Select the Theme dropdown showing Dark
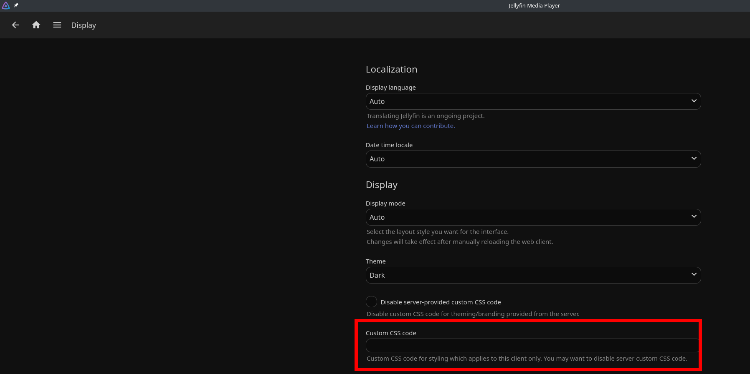The height and width of the screenshot is (374, 750). click(x=526, y=275)
